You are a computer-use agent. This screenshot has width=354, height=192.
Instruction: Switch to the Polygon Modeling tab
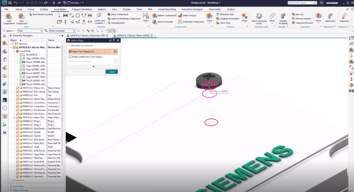82,9
